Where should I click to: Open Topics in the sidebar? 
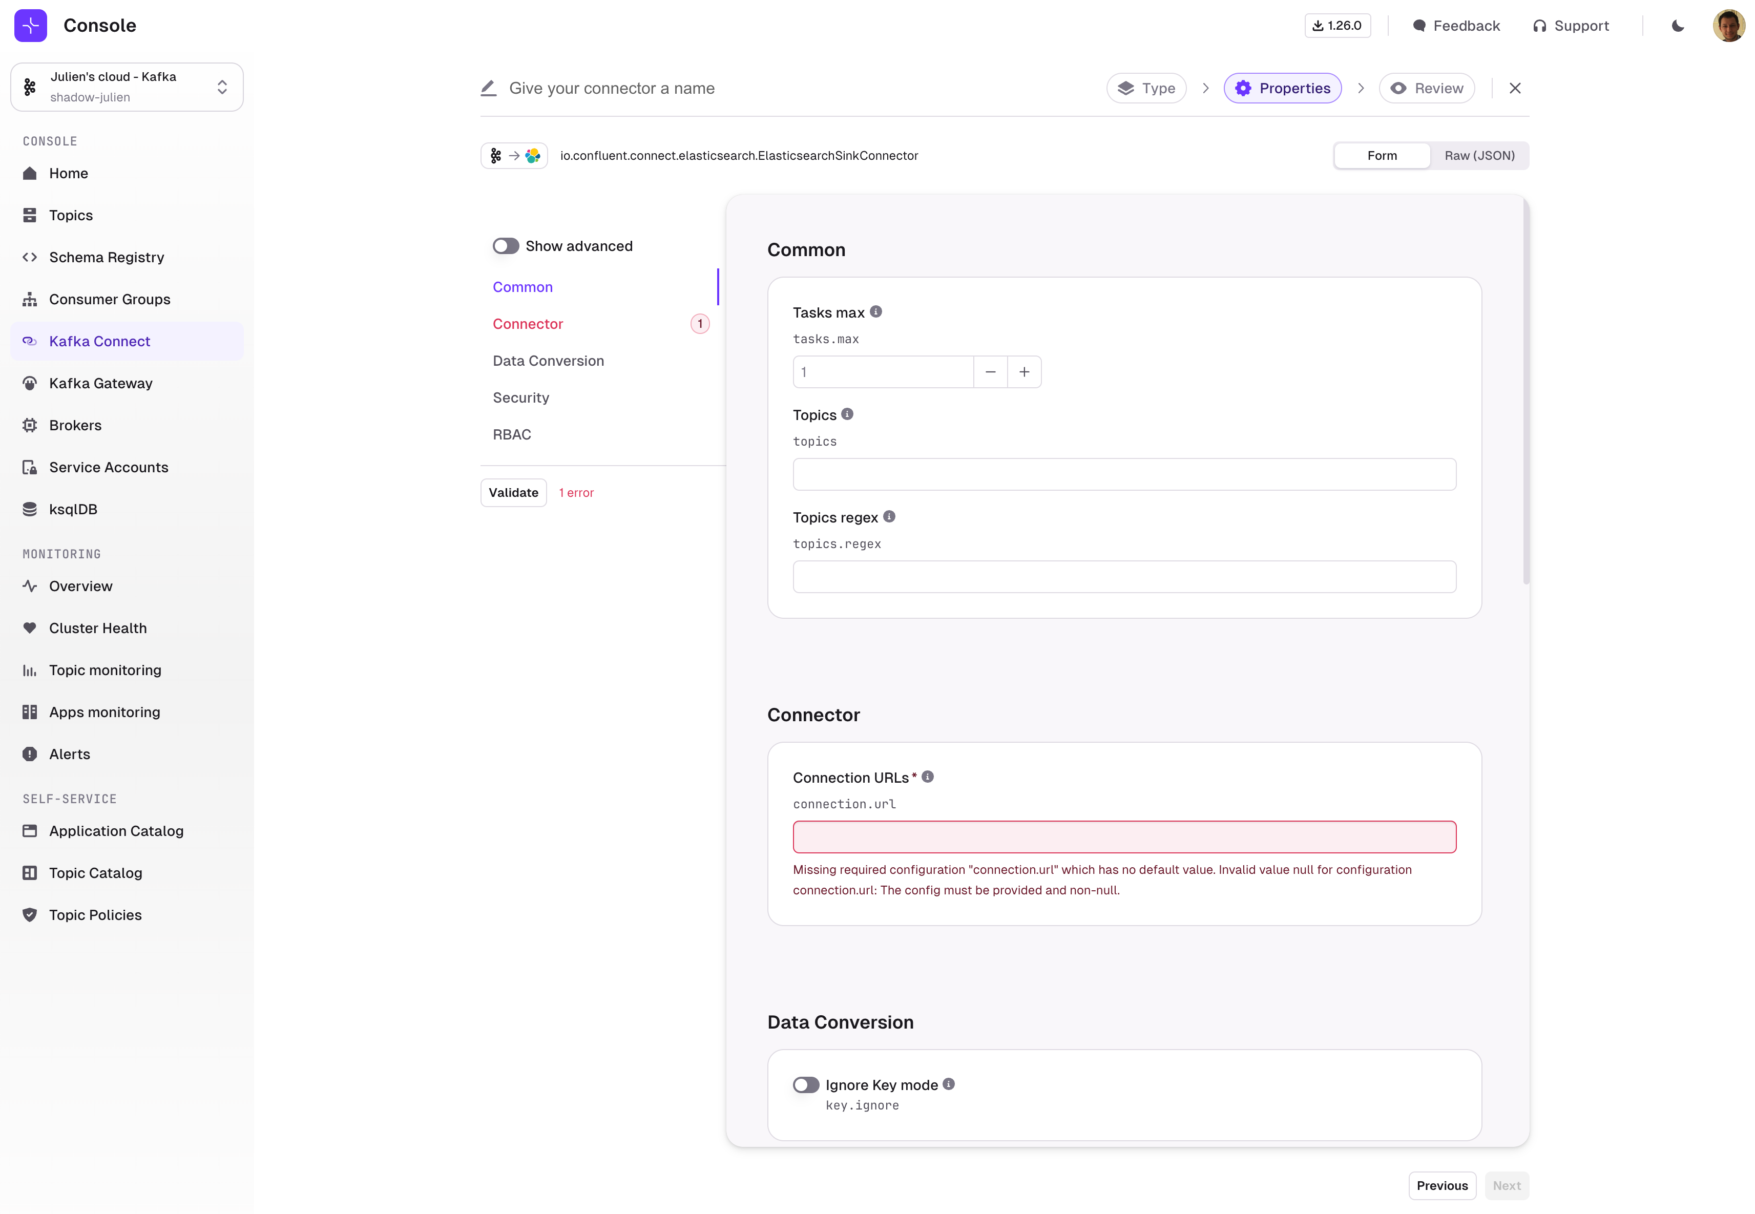point(127,215)
